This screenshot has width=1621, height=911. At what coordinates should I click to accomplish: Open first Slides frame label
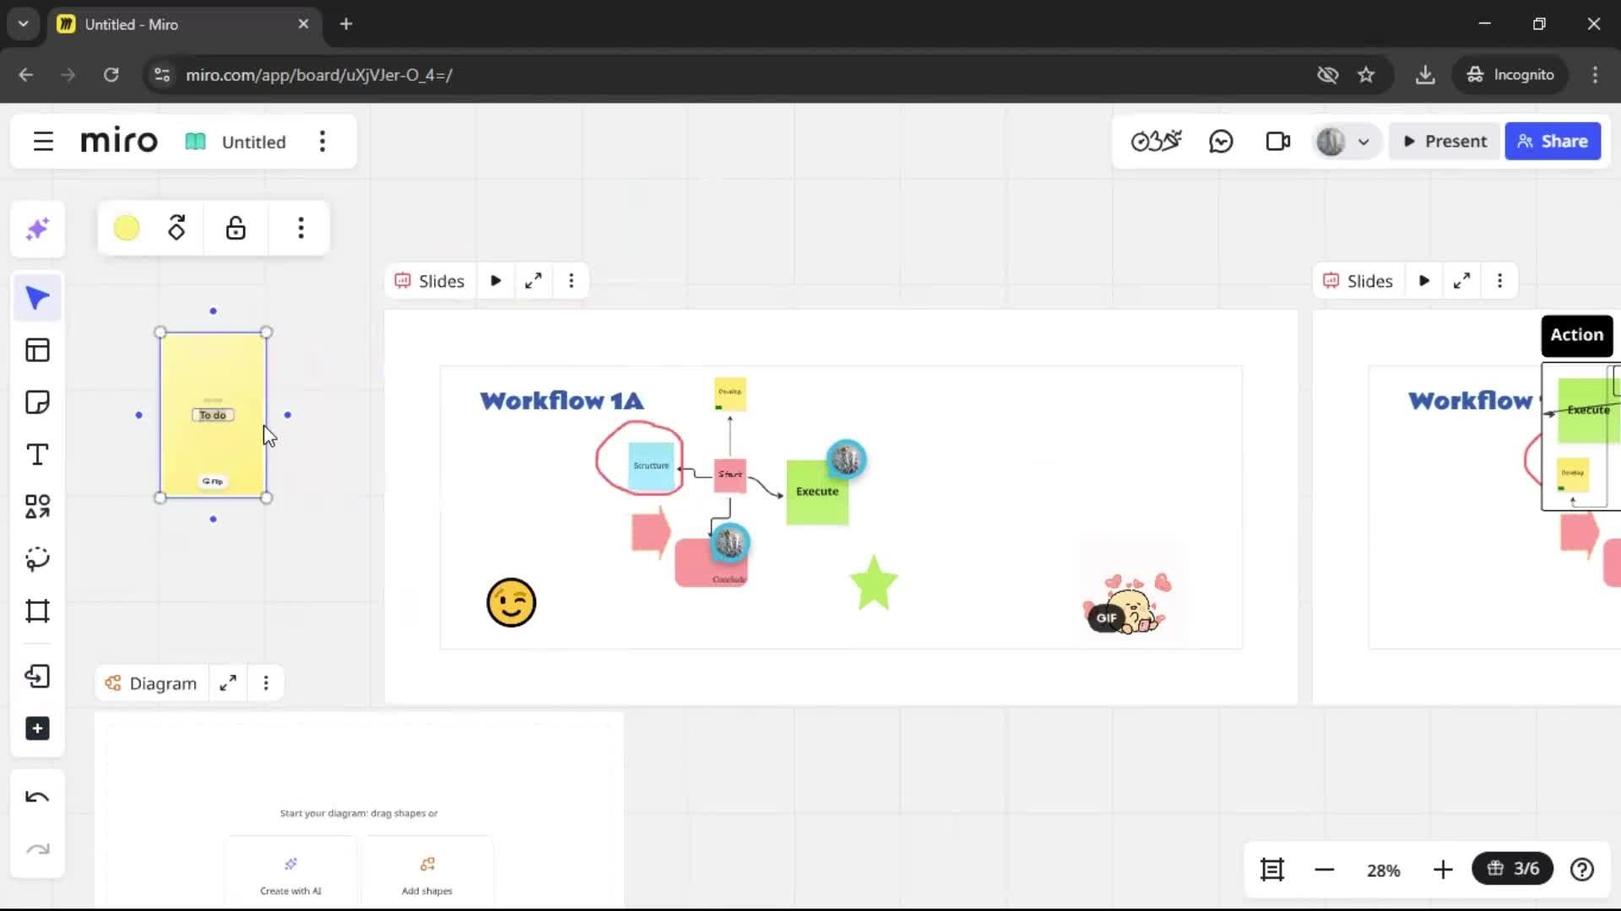(430, 281)
